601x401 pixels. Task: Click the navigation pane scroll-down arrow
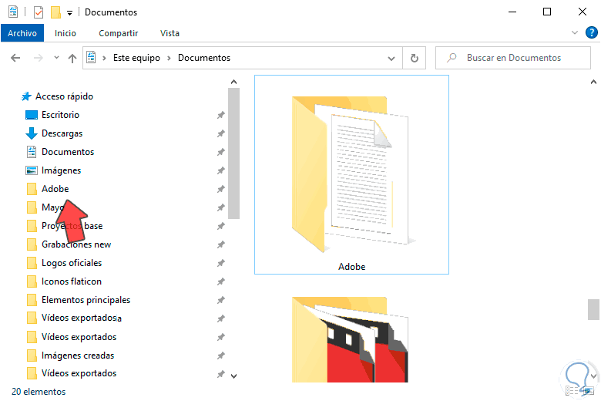point(233,376)
